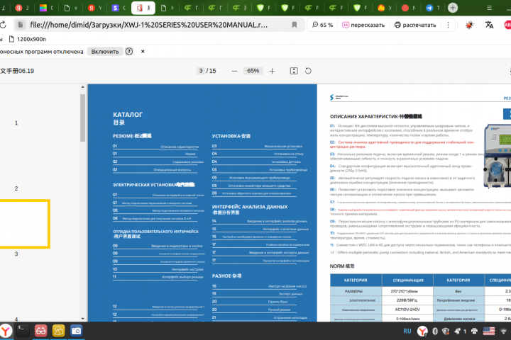
Task: Select the highlighted page 3 thumbnail
Action: [24, 224]
